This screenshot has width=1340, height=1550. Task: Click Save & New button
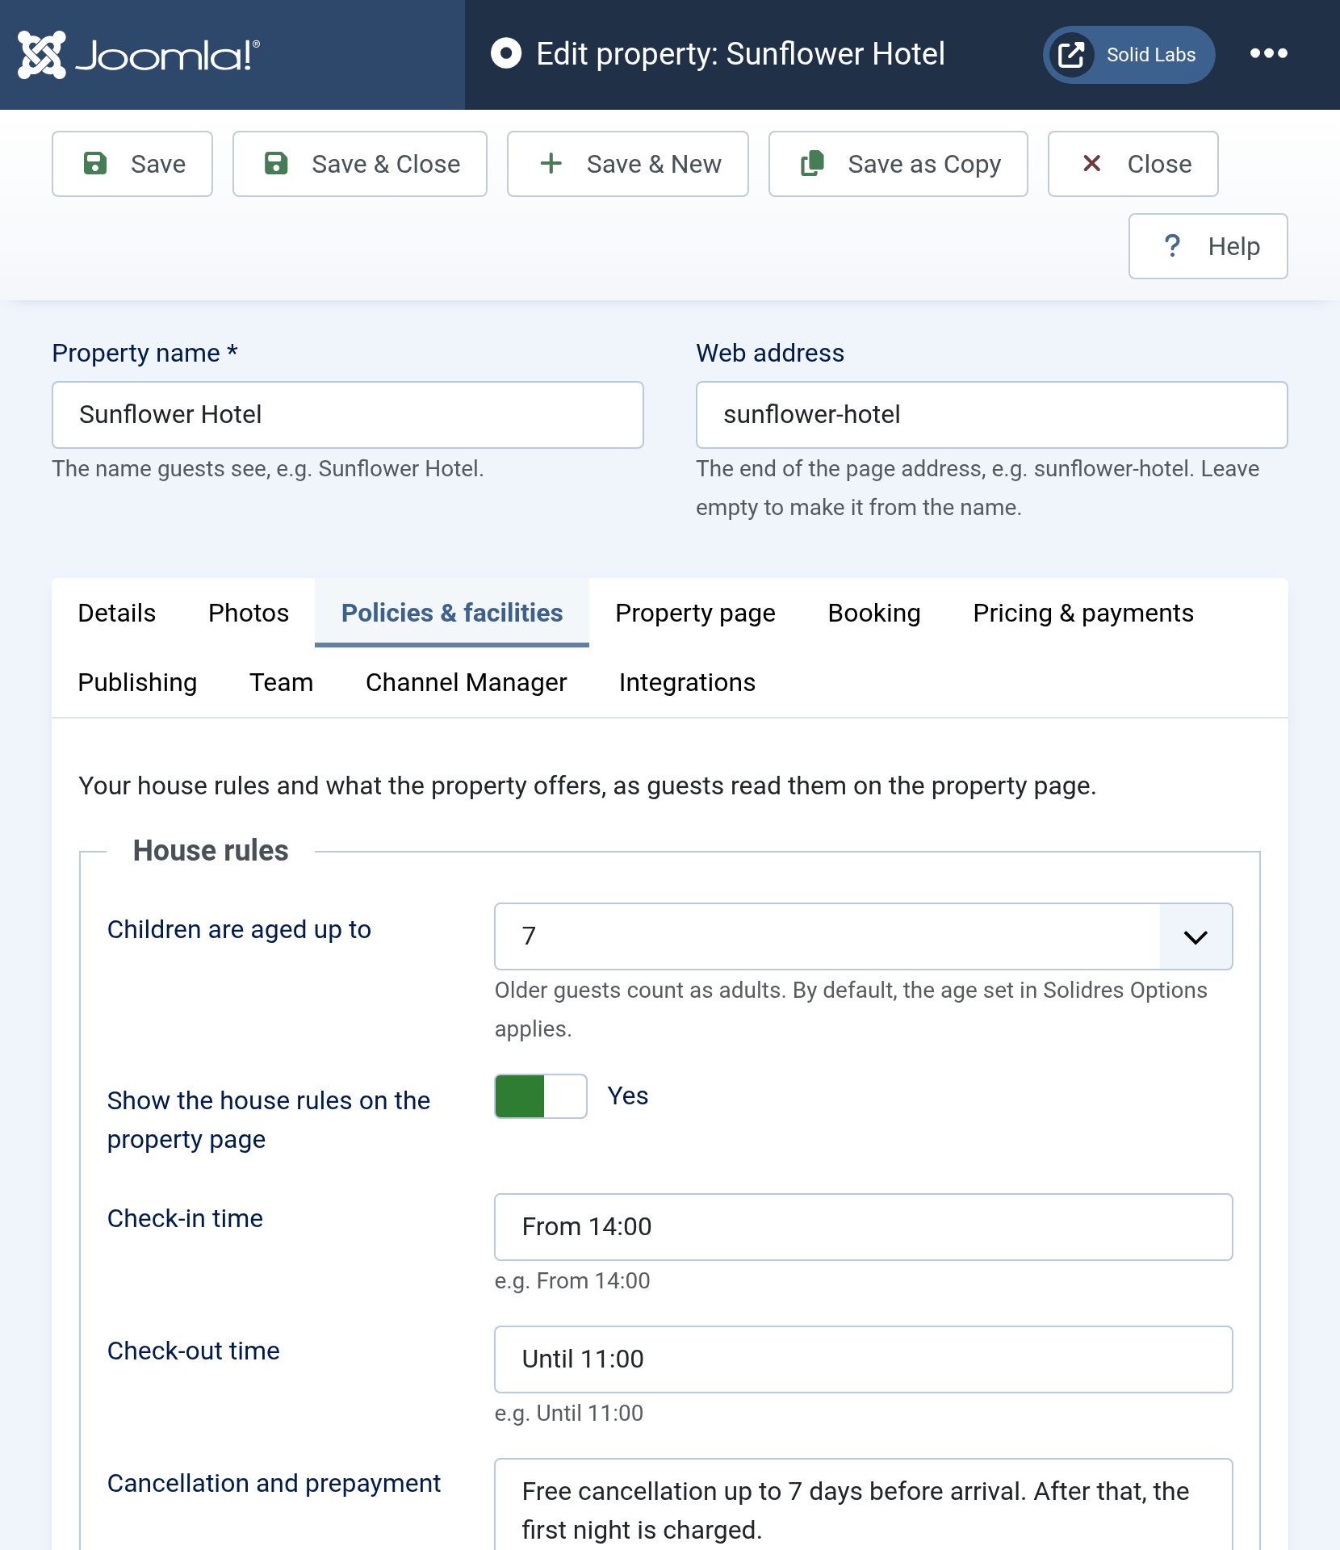tap(628, 164)
